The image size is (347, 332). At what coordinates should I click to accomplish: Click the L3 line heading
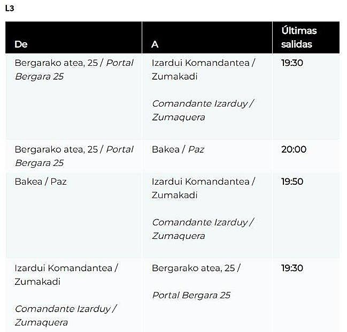pos(9,9)
